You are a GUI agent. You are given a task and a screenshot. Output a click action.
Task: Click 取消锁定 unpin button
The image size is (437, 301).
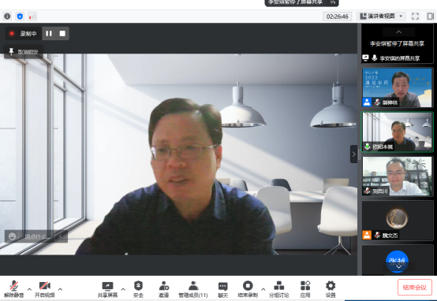[x=24, y=52]
